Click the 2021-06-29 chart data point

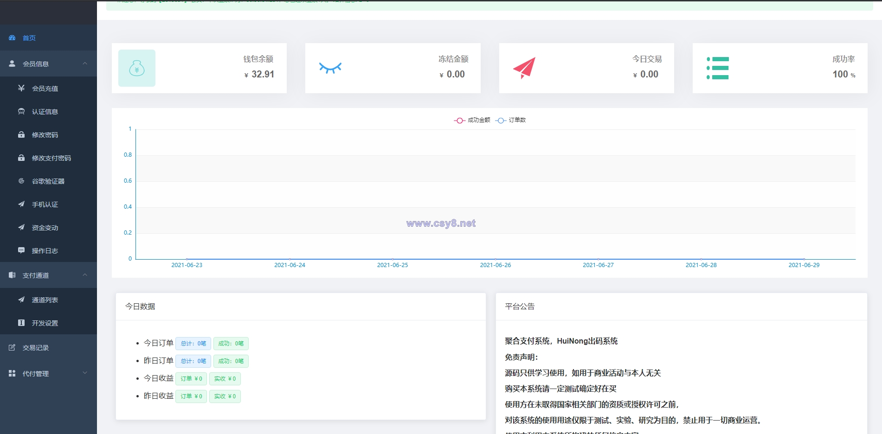[804, 259]
